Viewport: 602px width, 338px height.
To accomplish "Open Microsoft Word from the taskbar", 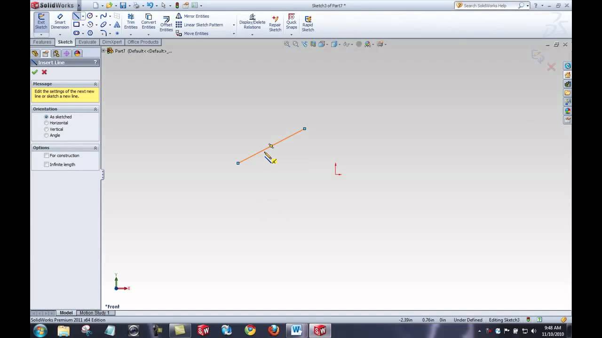I will tap(296, 330).
